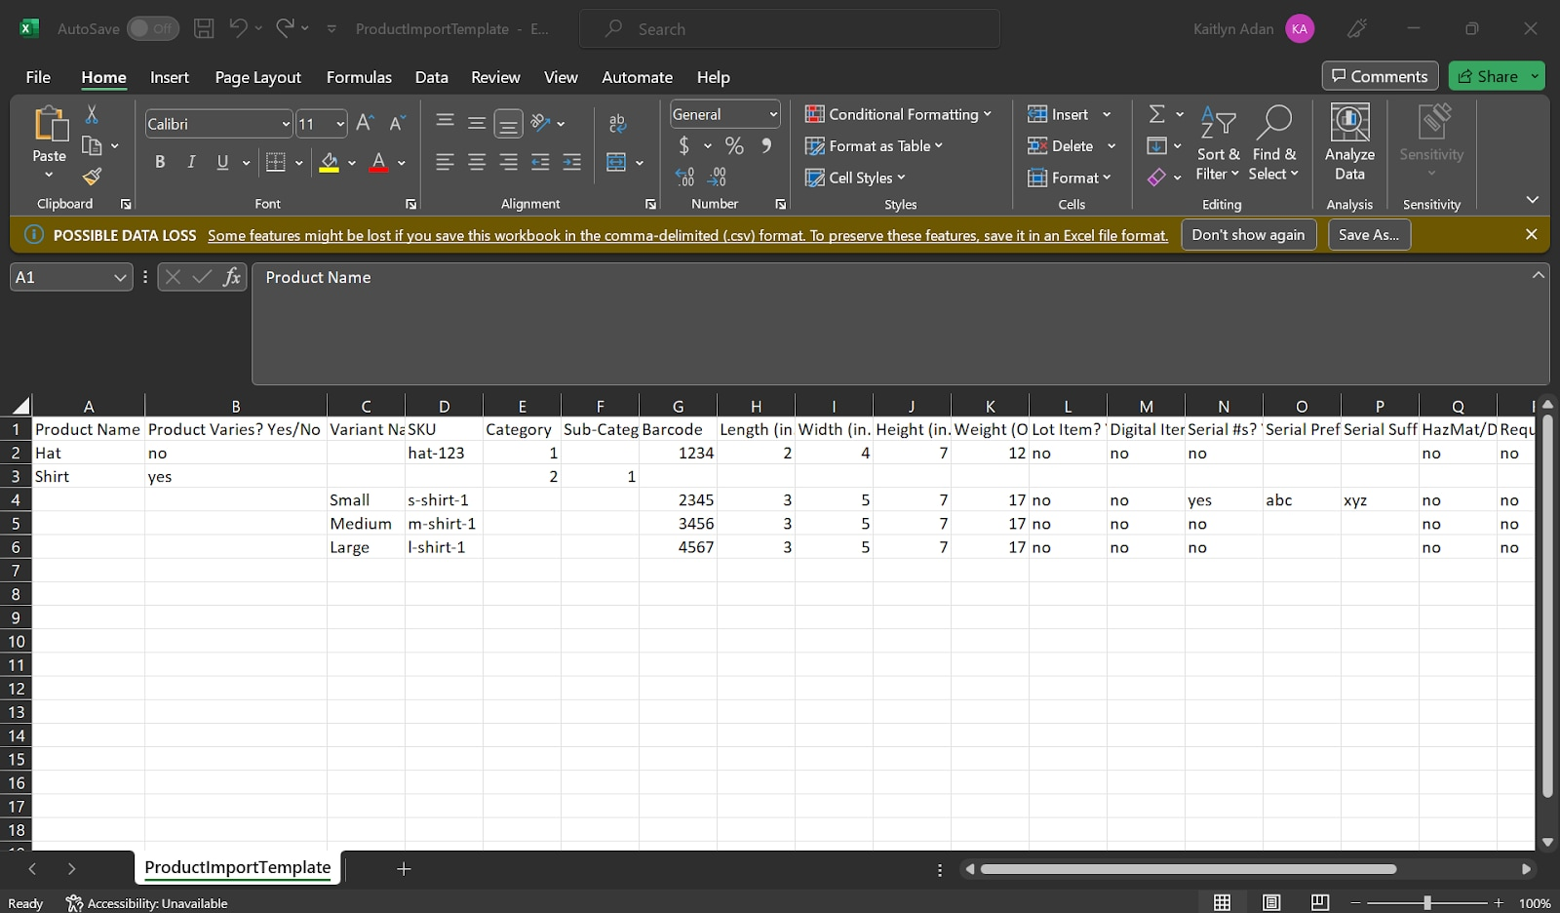Click the Wrap Text icon

614,123
